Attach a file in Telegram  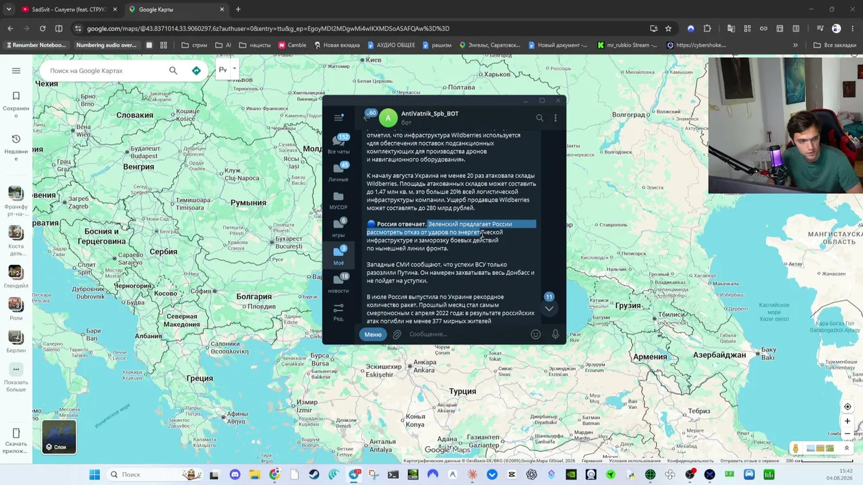(397, 334)
